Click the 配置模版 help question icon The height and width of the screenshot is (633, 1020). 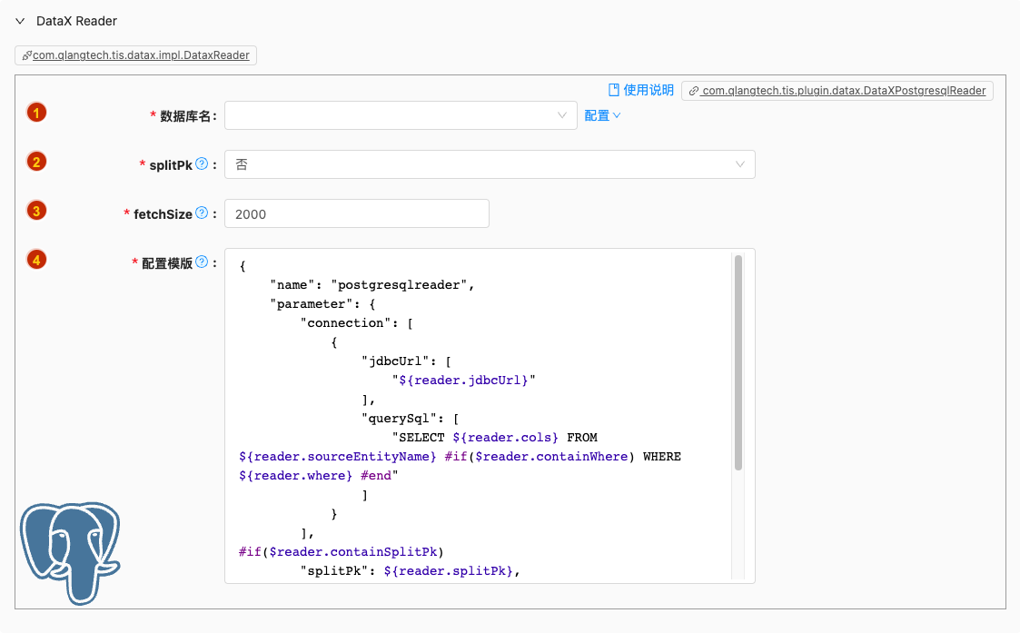coord(202,262)
